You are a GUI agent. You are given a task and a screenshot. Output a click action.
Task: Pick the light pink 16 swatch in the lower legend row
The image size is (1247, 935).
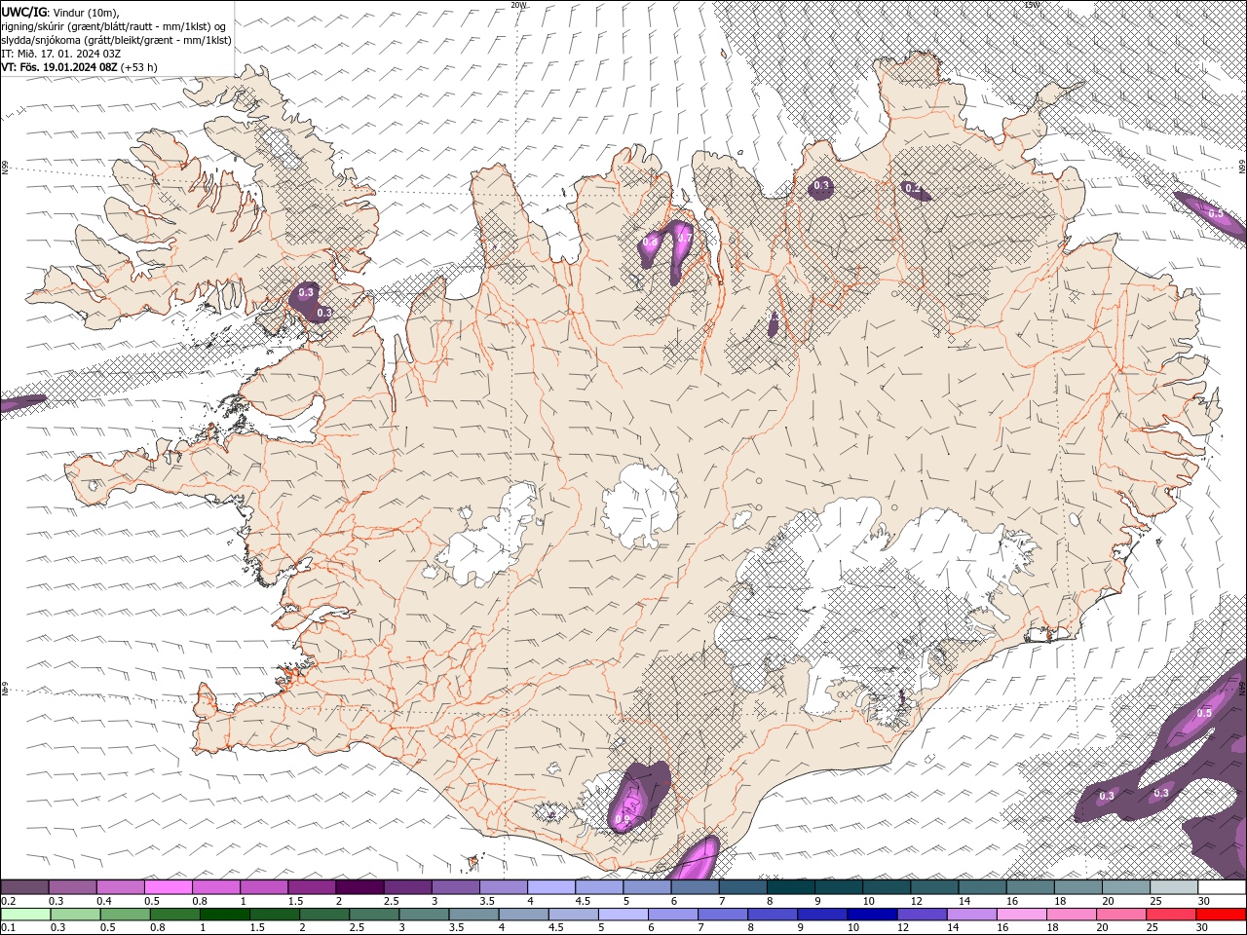click(x=1022, y=915)
